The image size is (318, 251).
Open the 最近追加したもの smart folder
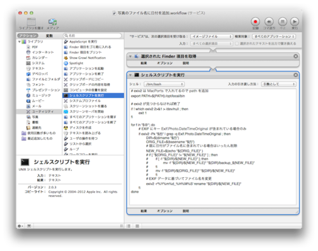coord(40,139)
